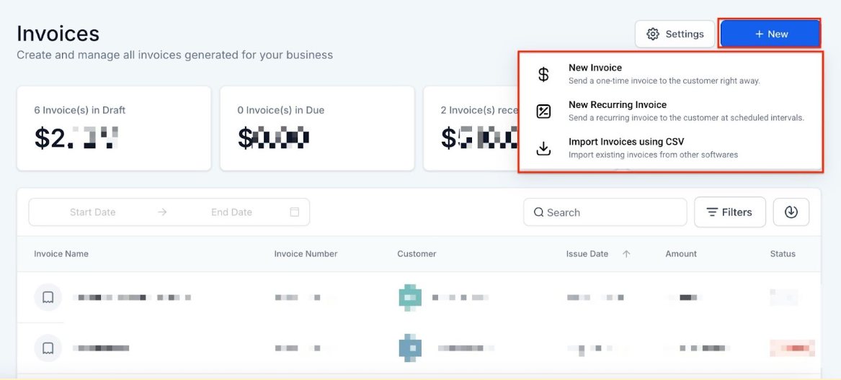Click the Search invoices field

(605, 212)
